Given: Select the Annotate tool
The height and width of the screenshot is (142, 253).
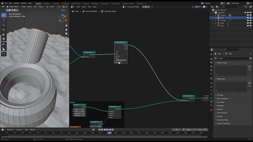Looking at the screenshot, I should pyautogui.click(x=4, y=44).
